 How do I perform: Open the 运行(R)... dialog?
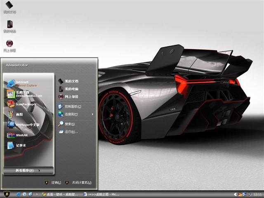[x=70, y=132]
